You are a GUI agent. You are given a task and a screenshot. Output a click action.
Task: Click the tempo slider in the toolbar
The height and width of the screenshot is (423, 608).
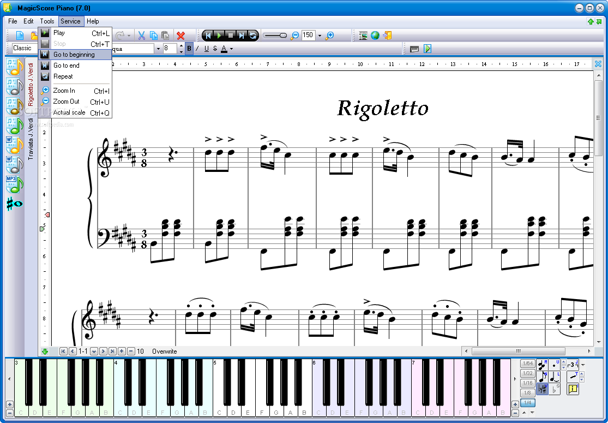tap(275, 35)
